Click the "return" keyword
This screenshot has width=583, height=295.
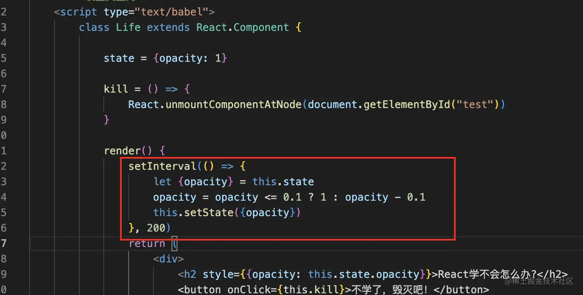tap(147, 243)
